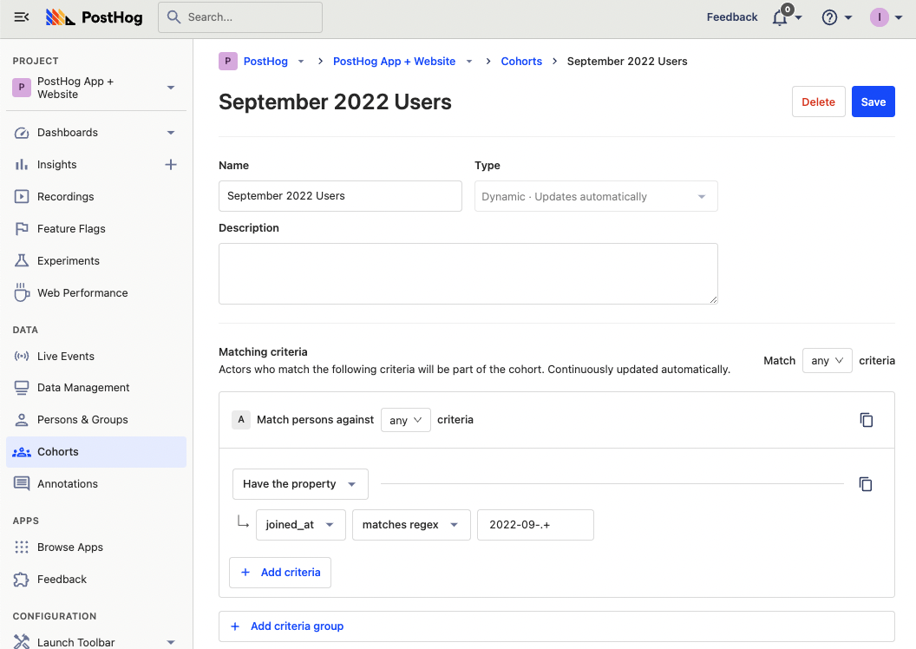Click the PostHog logo
The height and width of the screenshot is (649, 916).
tap(95, 17)
